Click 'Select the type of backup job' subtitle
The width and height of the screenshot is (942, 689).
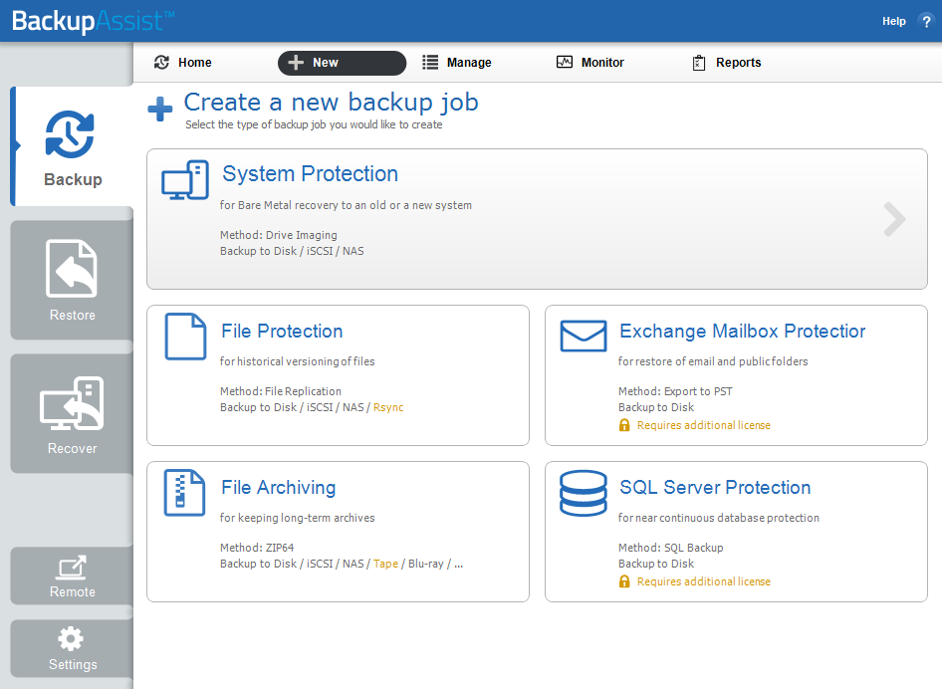click(x=314, y=124)
